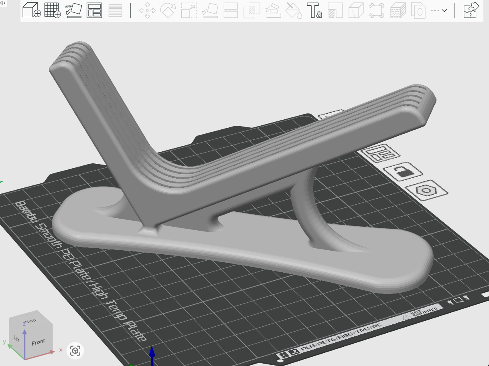489x366 pixels.
Task: Add a new build plate
Action: (53, 11)
